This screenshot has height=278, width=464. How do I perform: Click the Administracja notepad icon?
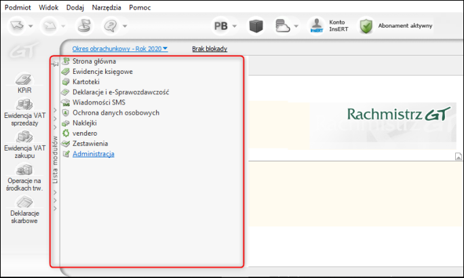[66, 154]
